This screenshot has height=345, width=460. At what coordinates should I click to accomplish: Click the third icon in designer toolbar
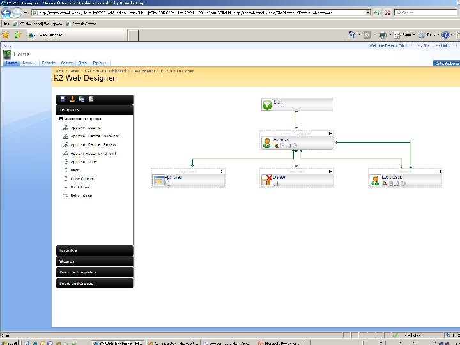coord(82,99)
